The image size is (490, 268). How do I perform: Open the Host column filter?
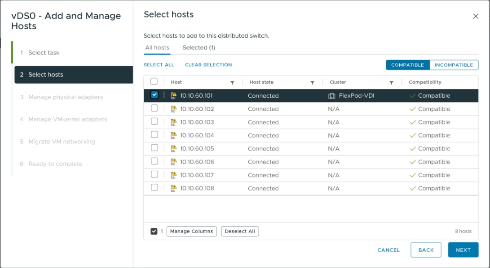[232, 82]
